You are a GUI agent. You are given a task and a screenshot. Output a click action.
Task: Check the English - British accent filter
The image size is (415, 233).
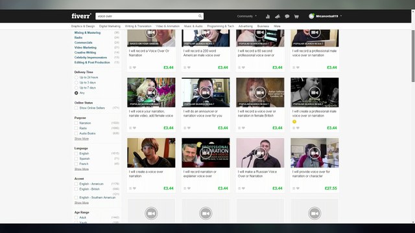pyautogui.click(x=77, y=189)
